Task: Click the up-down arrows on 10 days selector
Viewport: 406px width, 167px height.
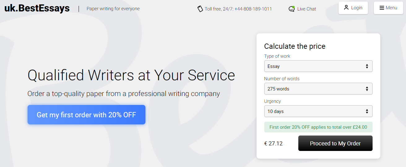Action: click(367, 111)
